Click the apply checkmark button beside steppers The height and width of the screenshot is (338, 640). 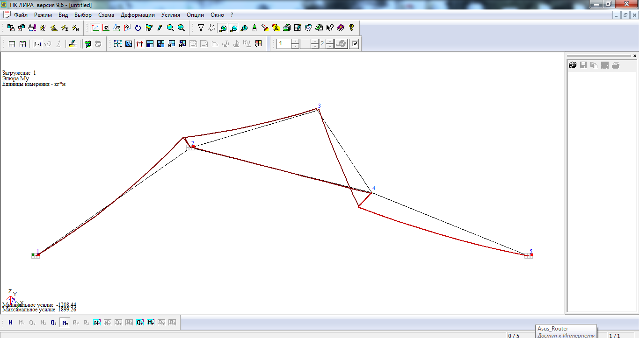[341, 44]
